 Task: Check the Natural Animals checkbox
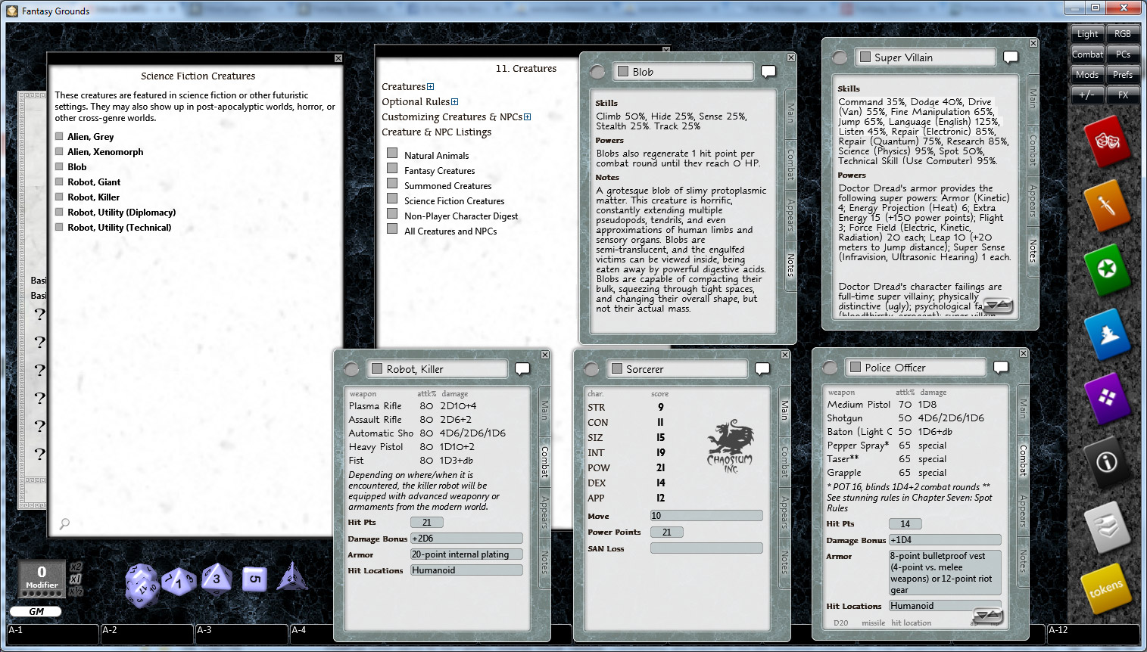tap(392, 154)
